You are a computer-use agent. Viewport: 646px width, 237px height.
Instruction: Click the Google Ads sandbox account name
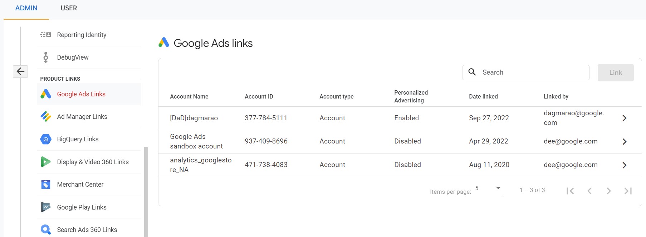click(x=196, y=141)
